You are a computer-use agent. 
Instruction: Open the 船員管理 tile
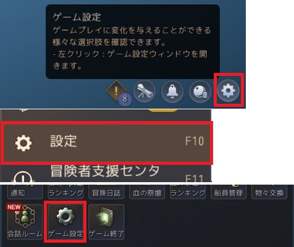tap(229, 192)
